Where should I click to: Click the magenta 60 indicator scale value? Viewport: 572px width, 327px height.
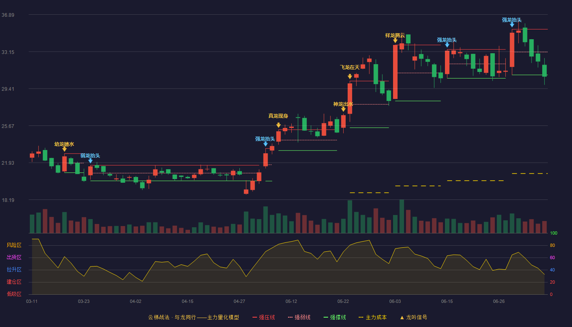coord(552,258)
